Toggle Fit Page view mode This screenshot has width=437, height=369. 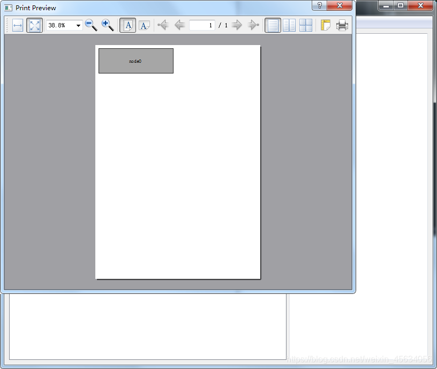35,25
